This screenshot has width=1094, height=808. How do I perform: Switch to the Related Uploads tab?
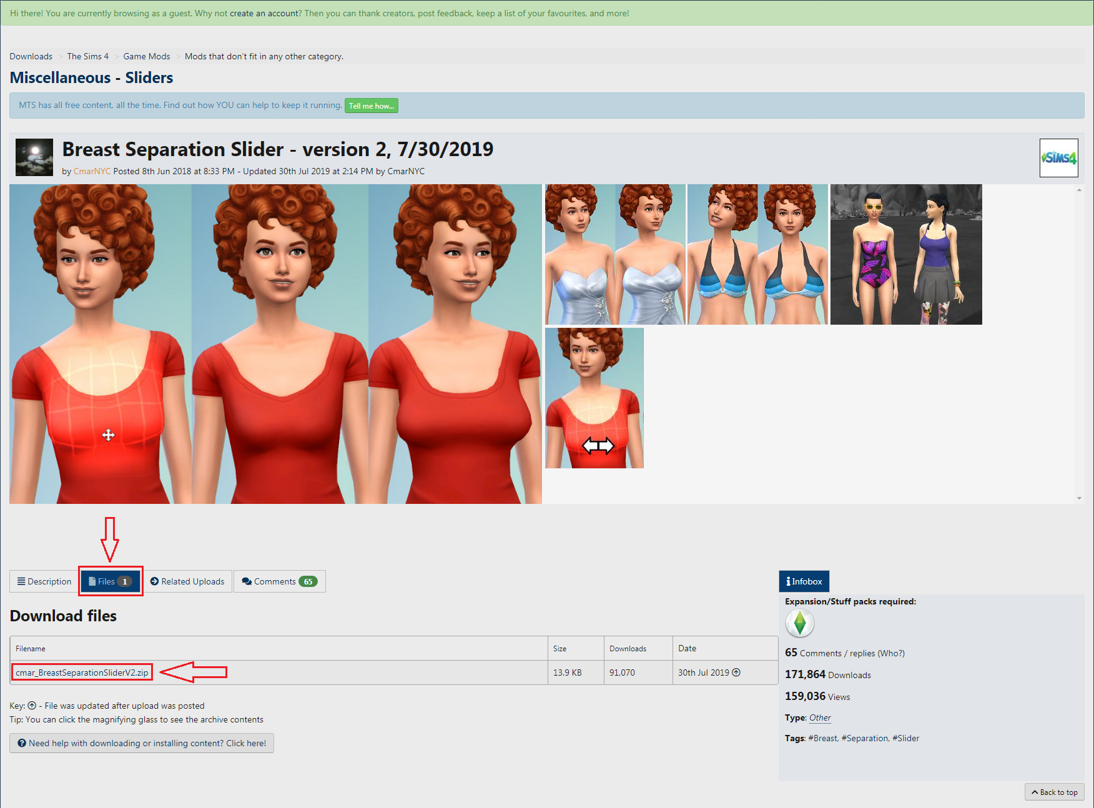tap(187, 581)
